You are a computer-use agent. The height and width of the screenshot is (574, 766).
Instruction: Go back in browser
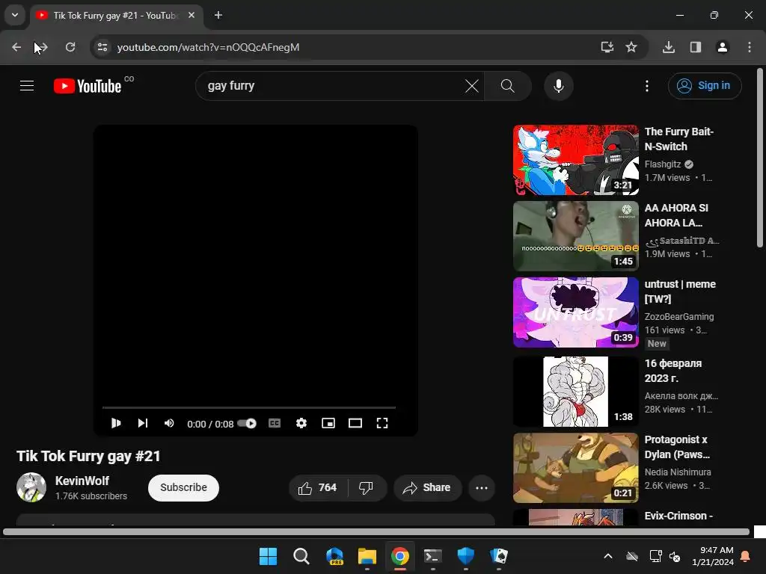click(16, 47)
